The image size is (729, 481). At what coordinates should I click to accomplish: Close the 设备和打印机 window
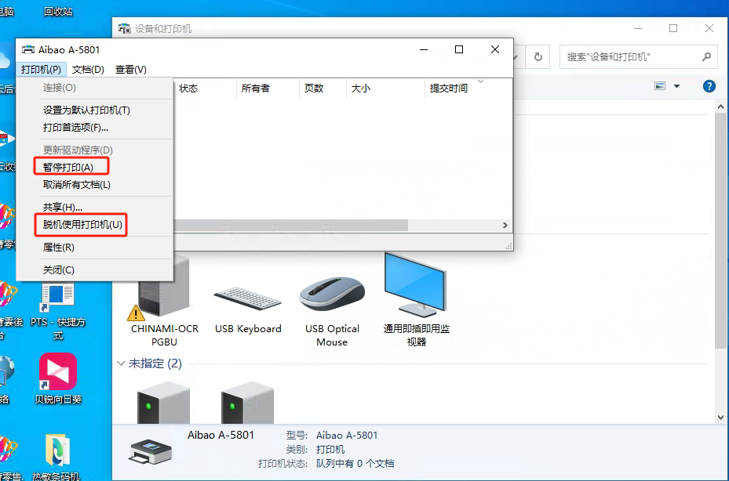[709, 28]
